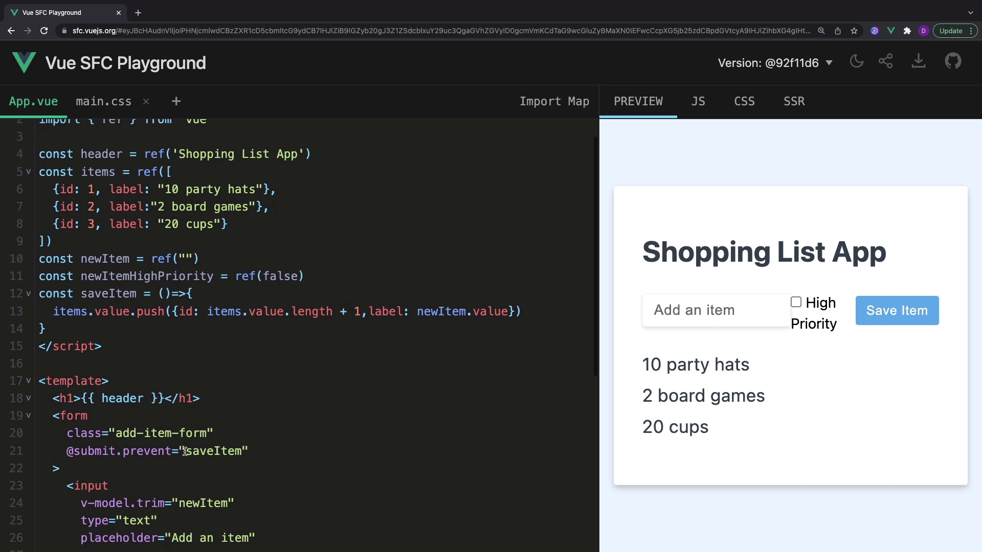
Task: Bookmark page with star icon
Action: (854, 31)
